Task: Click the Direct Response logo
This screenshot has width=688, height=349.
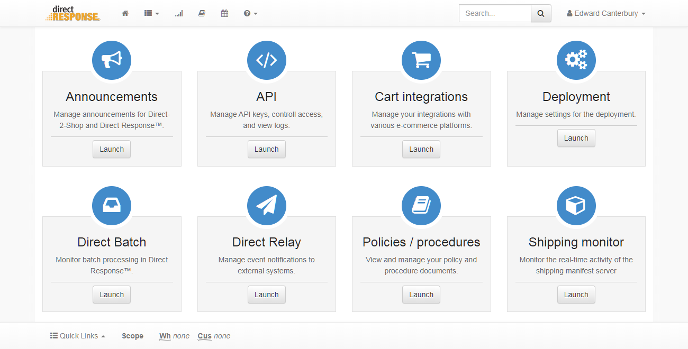Action: tap(73, 13)
